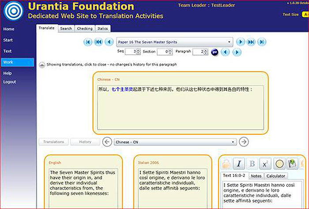Open the Chinese - CN language dropdown
This screenshot has width=309, height=209.
pyautogui.click(x=175, y=142)
